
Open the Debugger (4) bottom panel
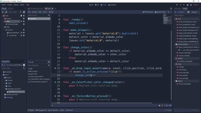click(x=41, y=110)
